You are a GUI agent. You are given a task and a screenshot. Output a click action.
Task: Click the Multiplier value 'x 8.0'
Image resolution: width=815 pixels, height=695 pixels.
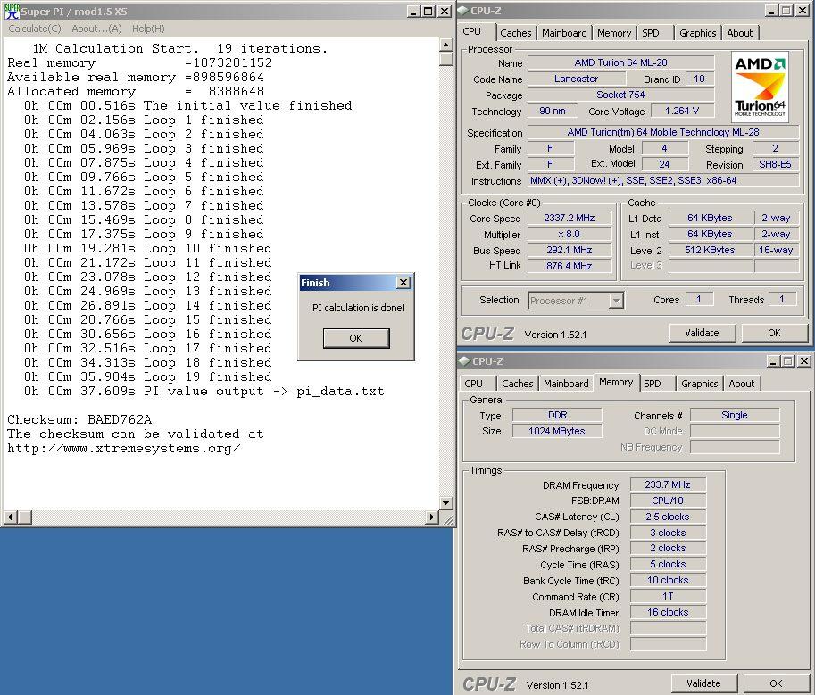(x=570, y=235)
